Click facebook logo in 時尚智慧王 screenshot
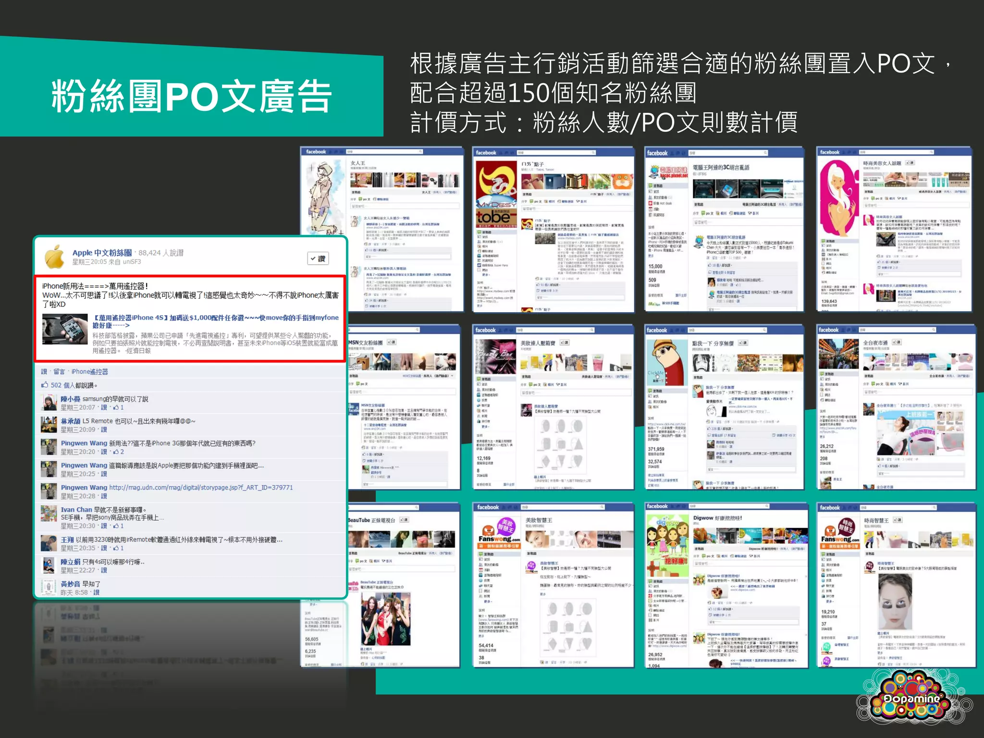984x738 pixels. point(830,507)
